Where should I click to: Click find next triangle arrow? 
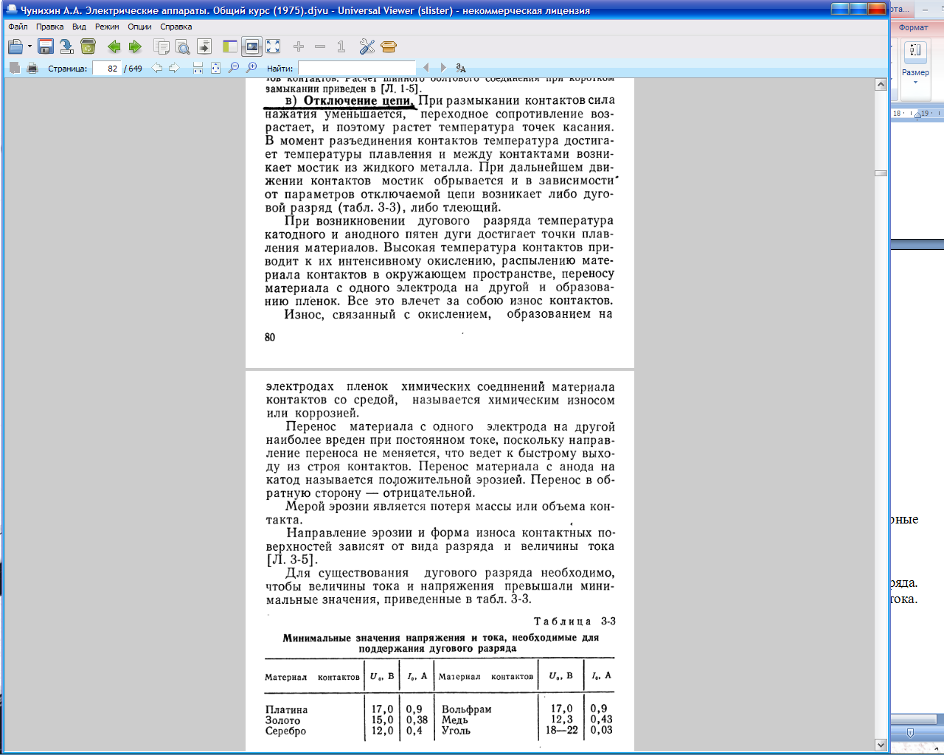pyautogui.click(x=443, y=68)
